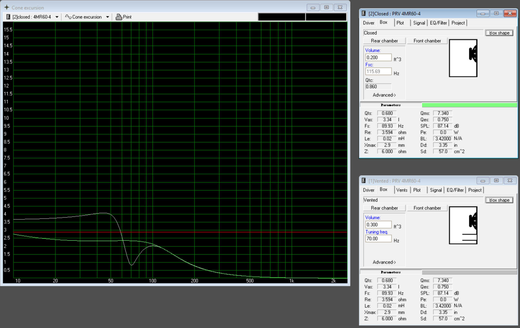
Task: Open the Driver tab in the Vented window
Action: 368,190
